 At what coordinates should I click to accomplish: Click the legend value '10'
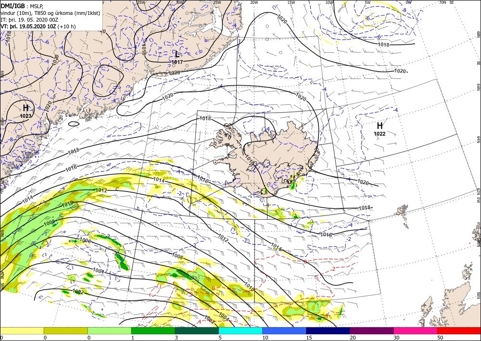[x=265, y=338]
